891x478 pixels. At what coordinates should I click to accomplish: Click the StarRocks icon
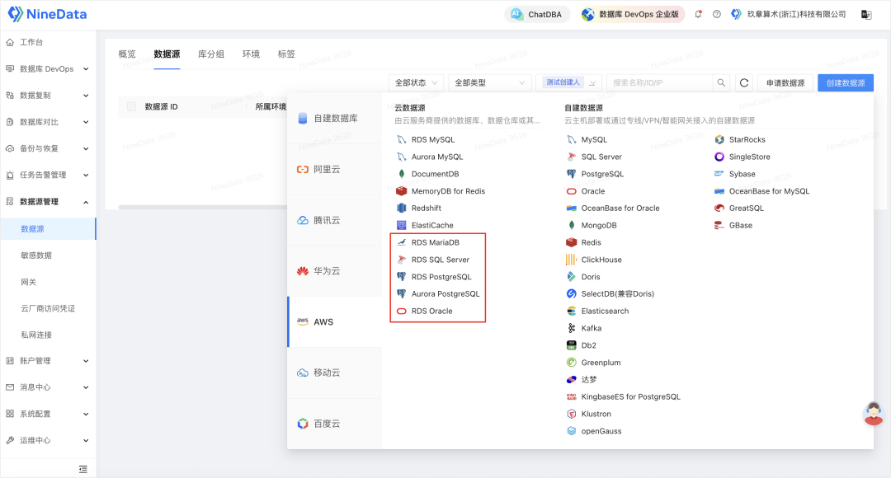tap(719, 139)
